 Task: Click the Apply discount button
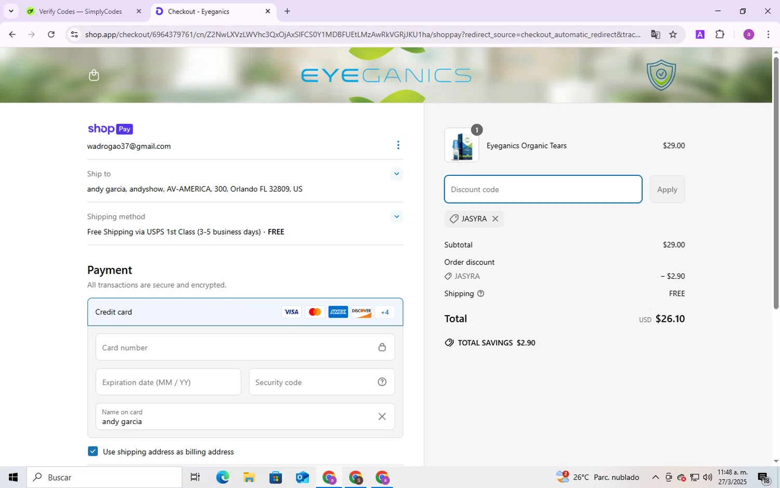667,189
